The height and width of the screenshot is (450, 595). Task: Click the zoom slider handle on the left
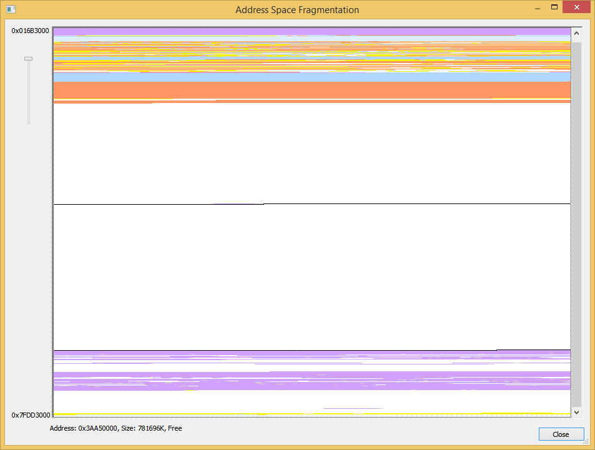tap(28, 59)
